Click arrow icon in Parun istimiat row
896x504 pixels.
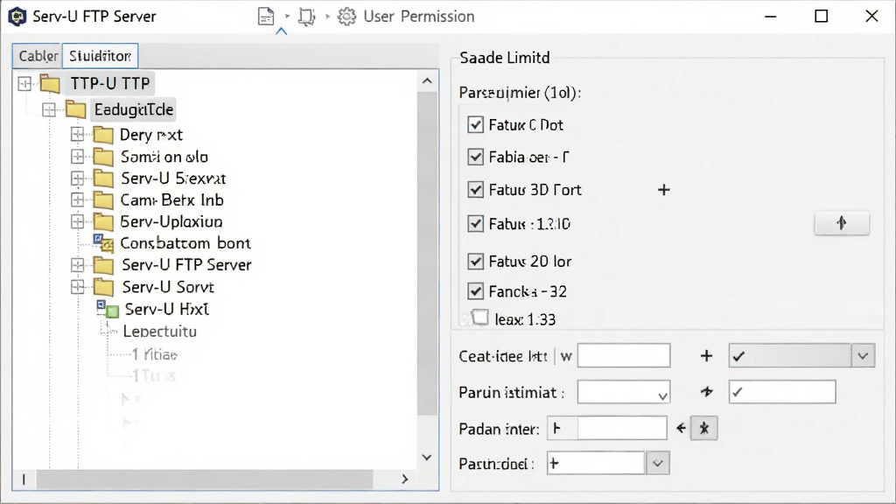point(707,391)
